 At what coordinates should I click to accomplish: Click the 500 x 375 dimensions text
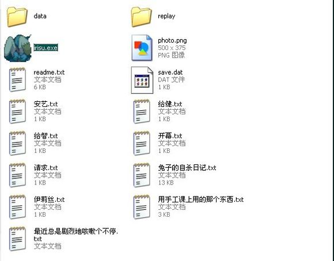172,48
